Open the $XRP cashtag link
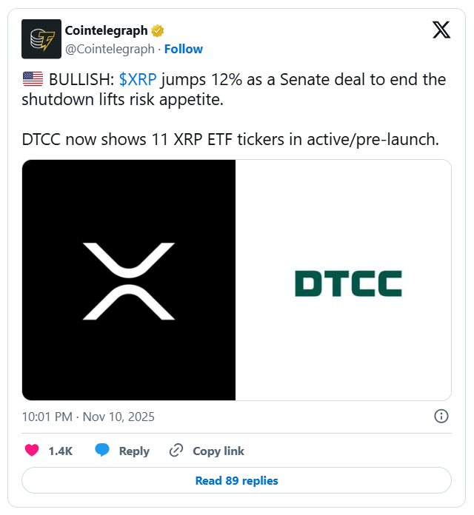 coord(138,79)
